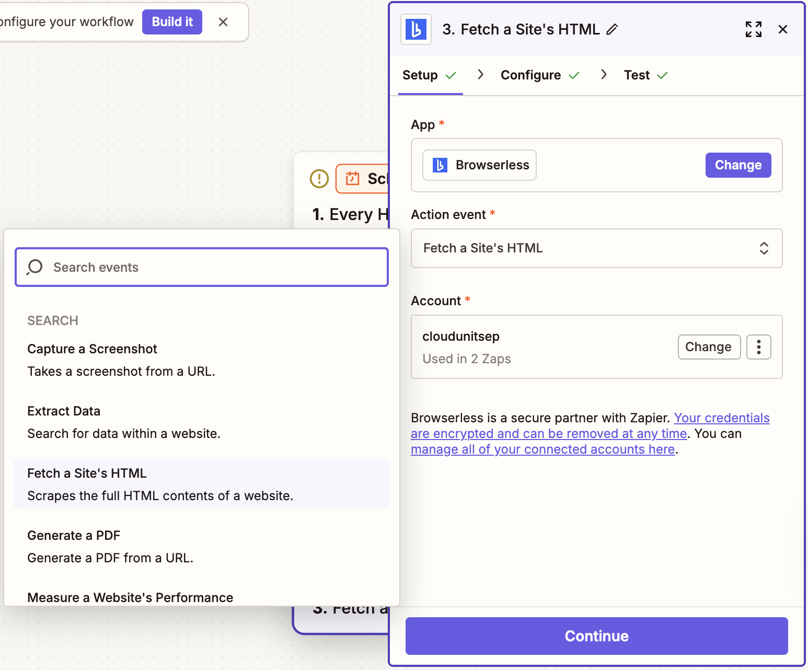808x670 pixels.
Task: Open the cloudunitsep account options menu
Action: coord(758,346)
